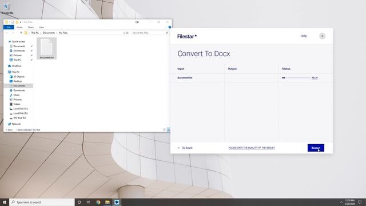Image resolution: width=366 pixels, height=206 pixels.
Task: Open pinned Downloads under Quick access
Action: pos(19,51)
